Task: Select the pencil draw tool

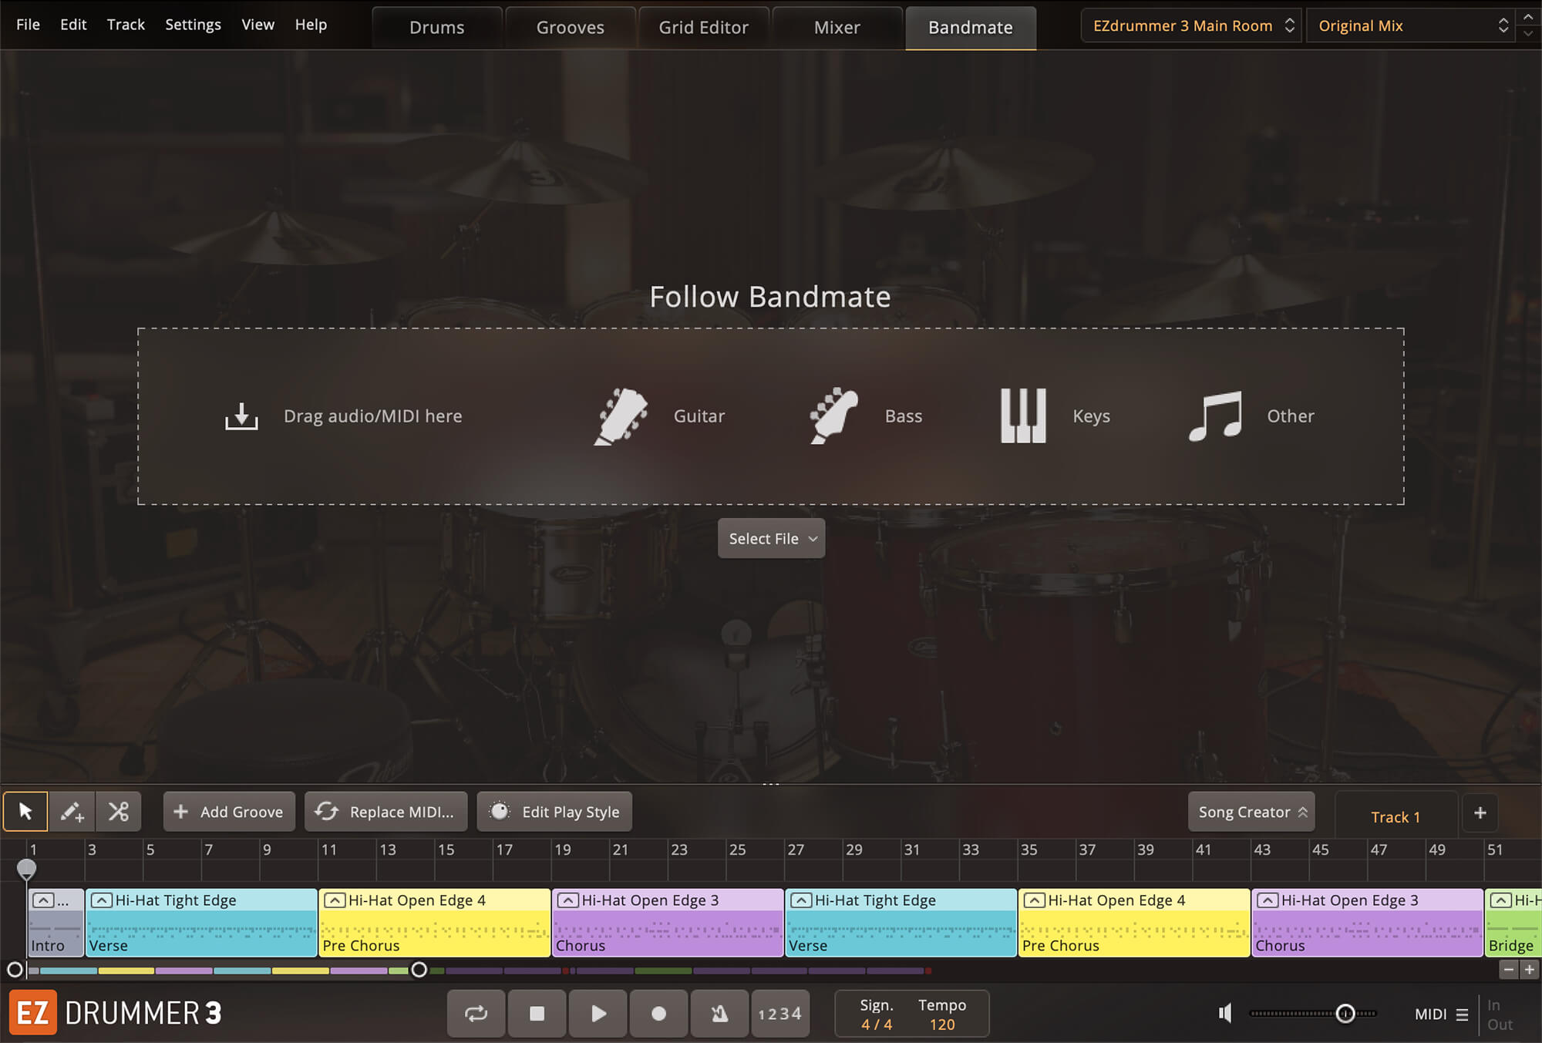Action: coord(72,812)
